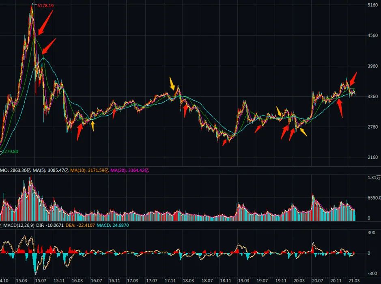Viewport: 381px width, 284px height.
Task: Click the red arrow nearest the 5178.19 peak
Action: (45, 23)
